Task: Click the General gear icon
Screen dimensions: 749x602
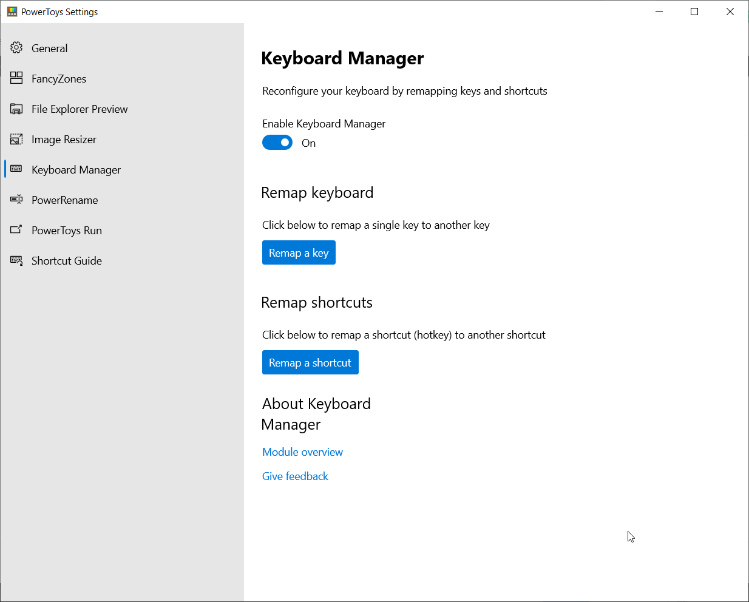Action: pos(16,48)
